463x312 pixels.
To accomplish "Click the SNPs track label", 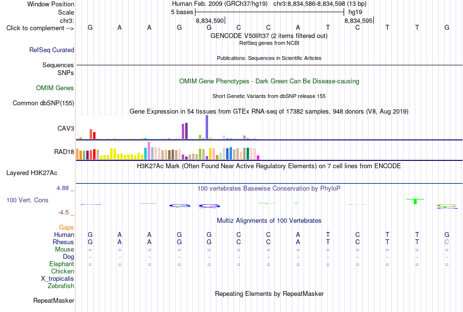I will click(66, 73).
